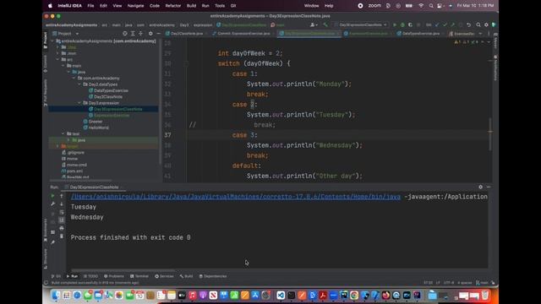Open the java executable path link
541x304 pixels.
click(236, 197)
